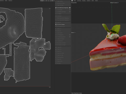This screenshot has width=126, height=94.
Task: Open the UV editor Panel menu
Action: coord(6,1)
